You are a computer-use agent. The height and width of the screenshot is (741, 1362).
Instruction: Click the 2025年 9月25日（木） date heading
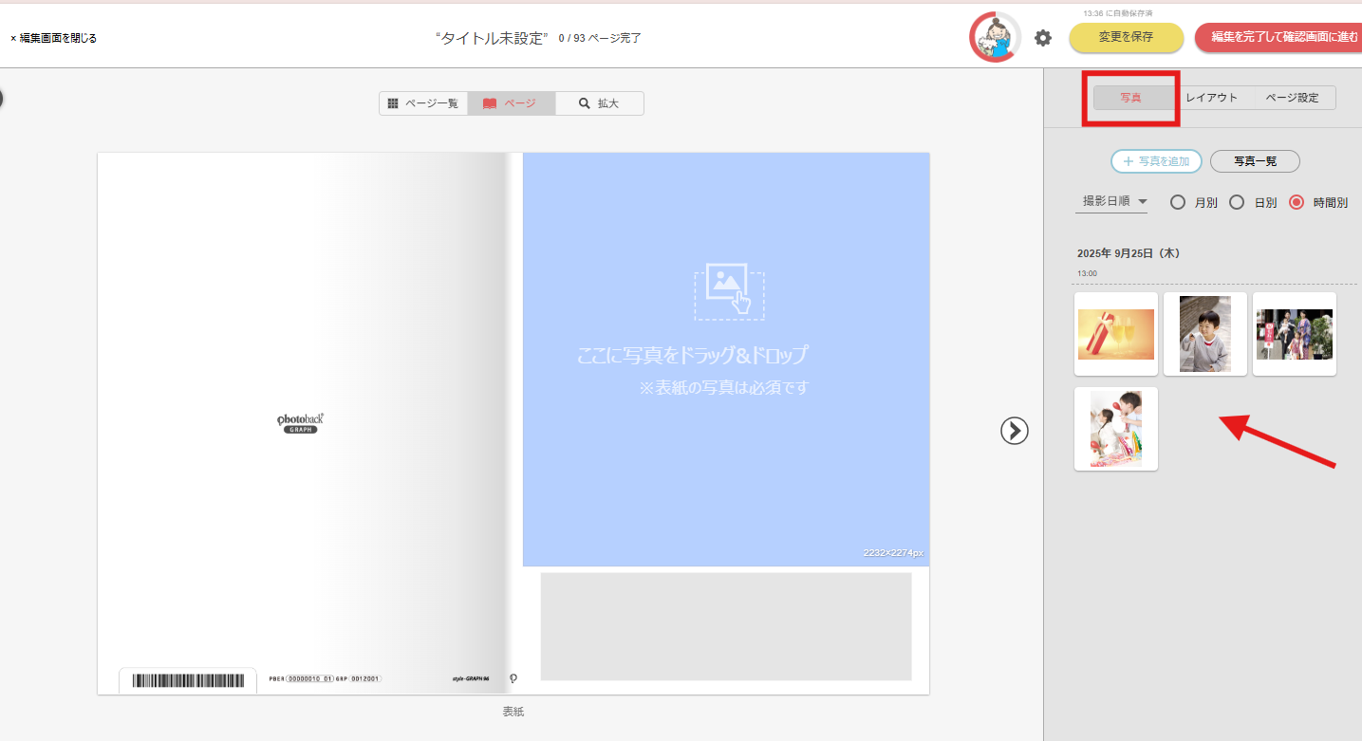pyautogui.click(x=1129, y=253)
